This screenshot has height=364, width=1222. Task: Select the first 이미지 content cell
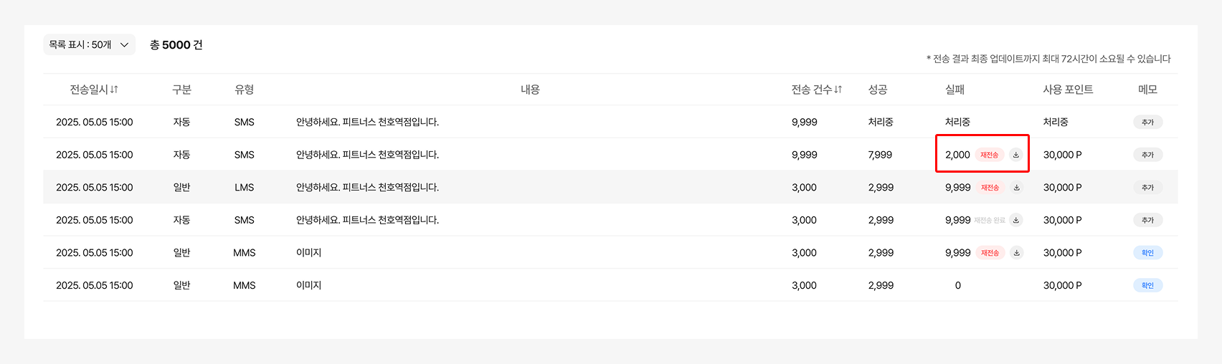(308, 253)
